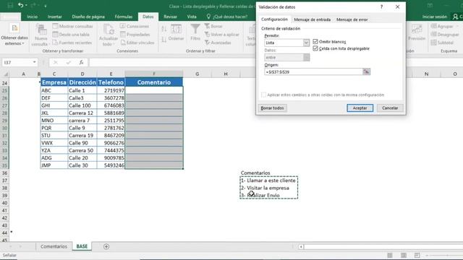Click the Subtotal icon in Esquema

(x=434, y=43)
